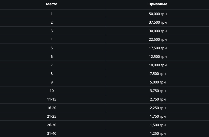This screenshot has height=137, width=209.
Task: Select the 10,000 грн prize cell
Action: [x=158, y=65]
